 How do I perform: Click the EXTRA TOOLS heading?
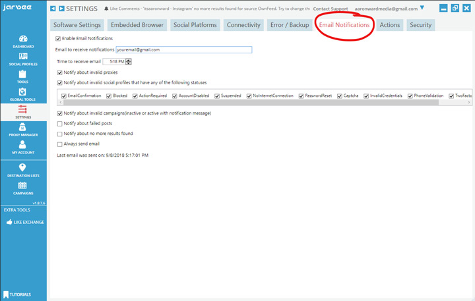pyautogui.click(x=17, y=210)
